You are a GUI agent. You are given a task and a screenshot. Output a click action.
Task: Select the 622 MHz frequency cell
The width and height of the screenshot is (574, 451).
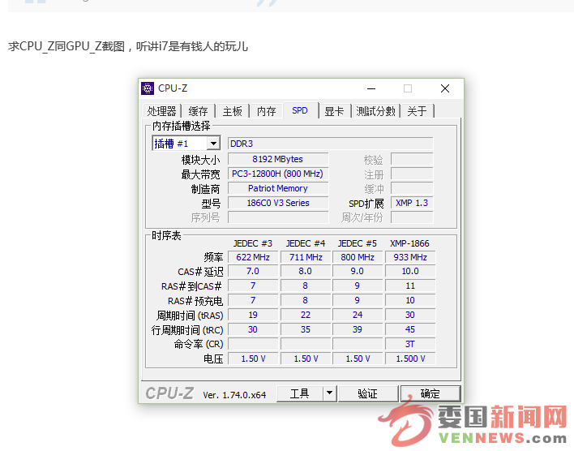click(x=253, y=257)
